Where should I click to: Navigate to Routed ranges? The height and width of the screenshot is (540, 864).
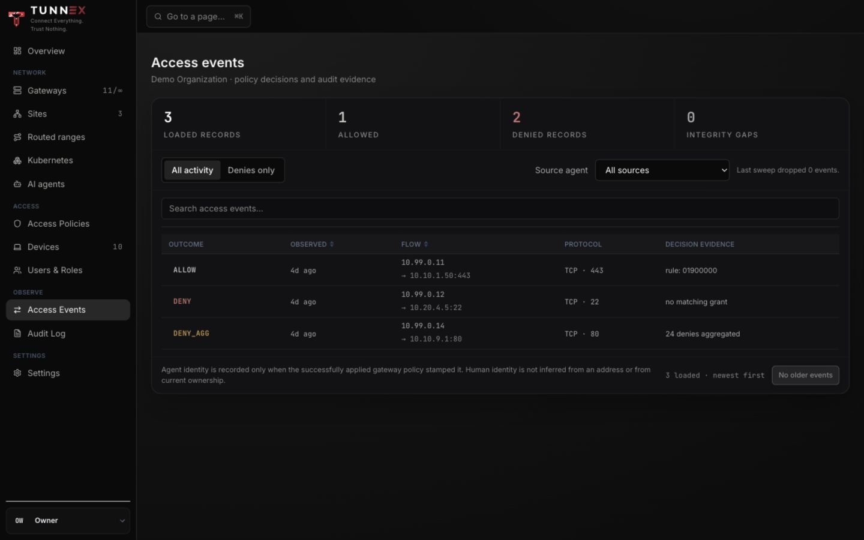(68, 137)
